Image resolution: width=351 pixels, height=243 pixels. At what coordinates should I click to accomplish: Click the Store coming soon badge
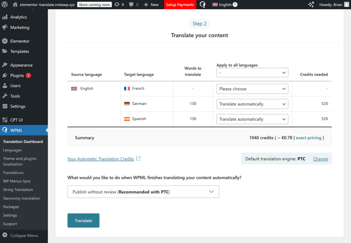[94, 4]
